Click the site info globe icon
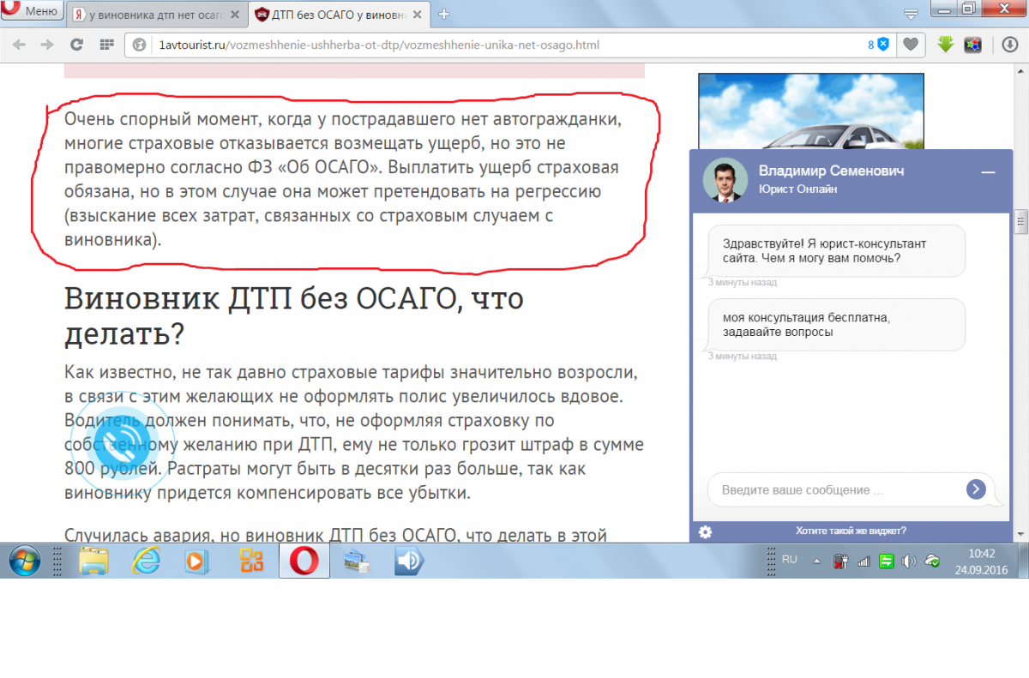This screenshot has width=1029, height=678. coord(138,45)
